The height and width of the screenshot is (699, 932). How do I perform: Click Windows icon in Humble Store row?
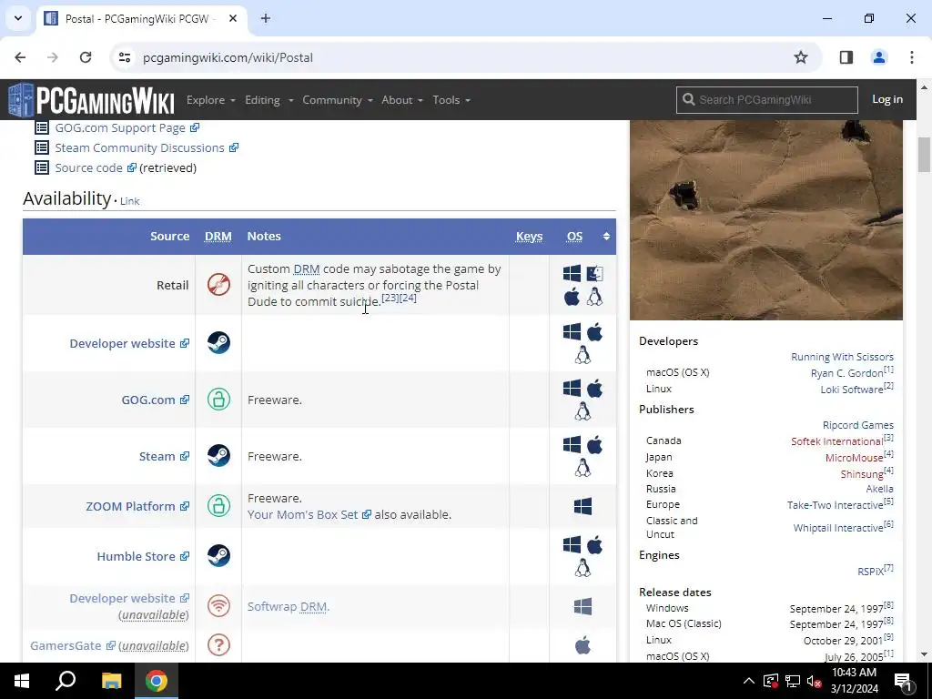tap(572, 545)
